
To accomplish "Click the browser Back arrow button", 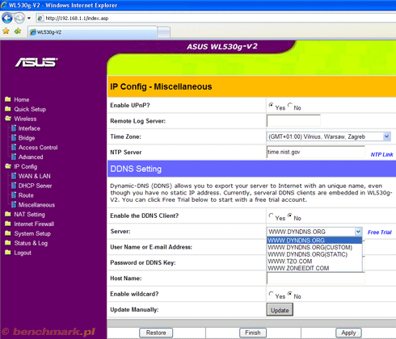I will click(x=7, y=18).
